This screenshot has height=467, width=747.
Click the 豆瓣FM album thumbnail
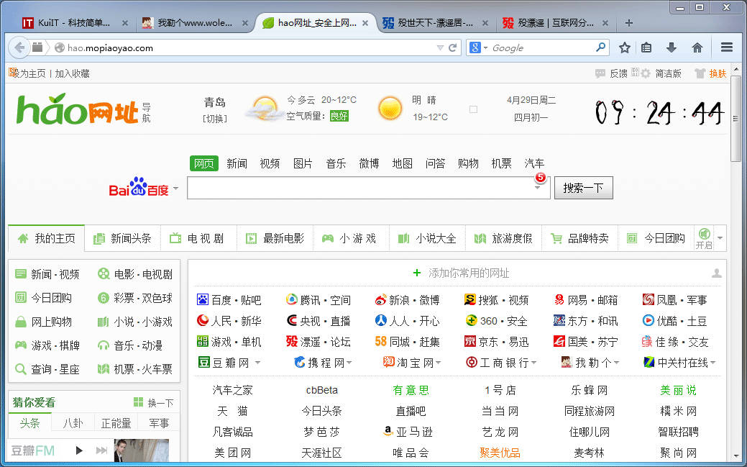[x=142, y=450]
